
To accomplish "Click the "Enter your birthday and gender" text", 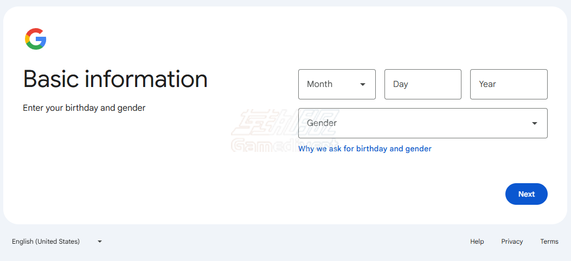I will (84, 108).
